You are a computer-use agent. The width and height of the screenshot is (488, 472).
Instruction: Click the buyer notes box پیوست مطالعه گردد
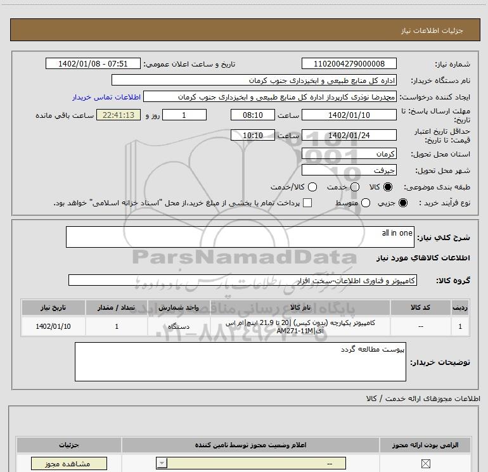tap(240, 362)
